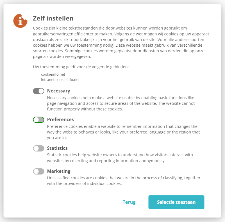Click the Statistic cookies description text

(x=120, y=158)
